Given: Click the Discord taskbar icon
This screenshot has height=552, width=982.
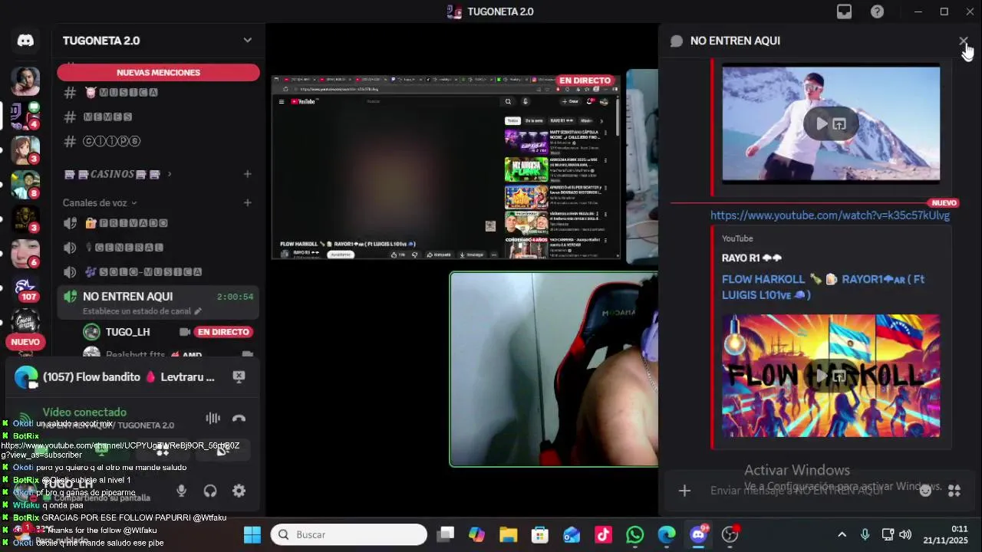Looking at the screenshot, I should tap(698, 534).
